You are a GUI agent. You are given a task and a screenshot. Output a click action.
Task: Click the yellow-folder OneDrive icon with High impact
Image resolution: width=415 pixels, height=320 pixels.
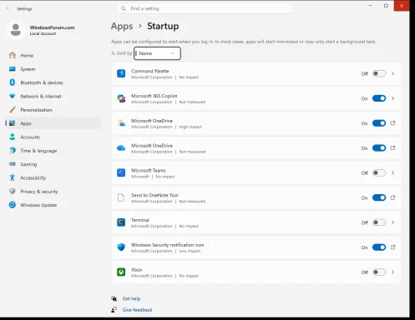pyautogui.click(x=121, y=123)
